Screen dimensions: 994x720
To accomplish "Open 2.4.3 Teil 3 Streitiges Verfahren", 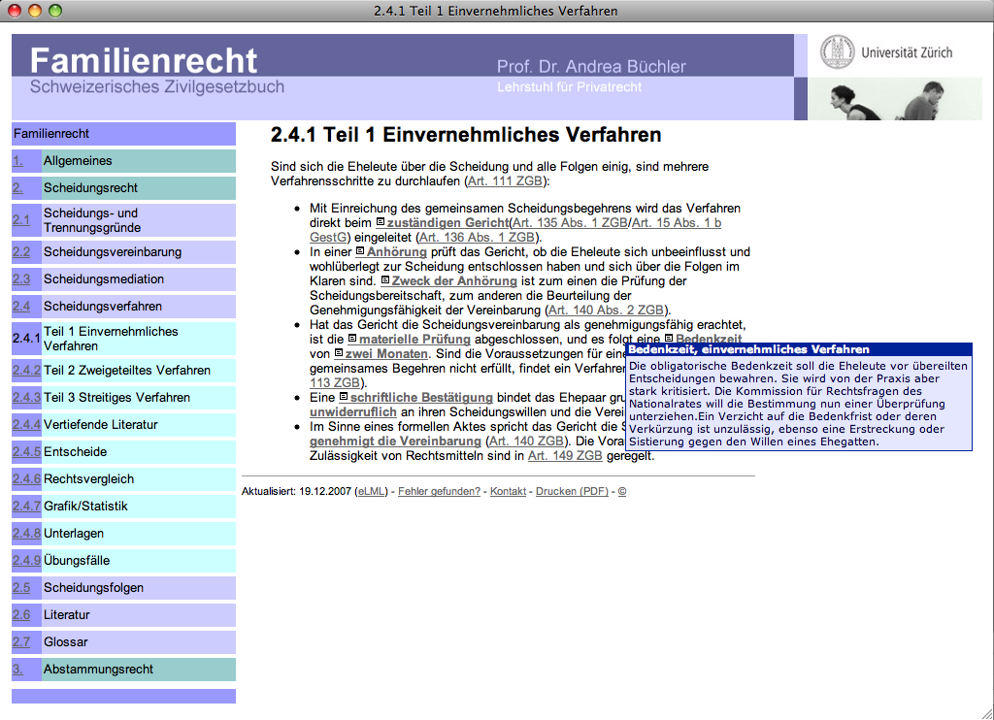I will coord(123,398).
